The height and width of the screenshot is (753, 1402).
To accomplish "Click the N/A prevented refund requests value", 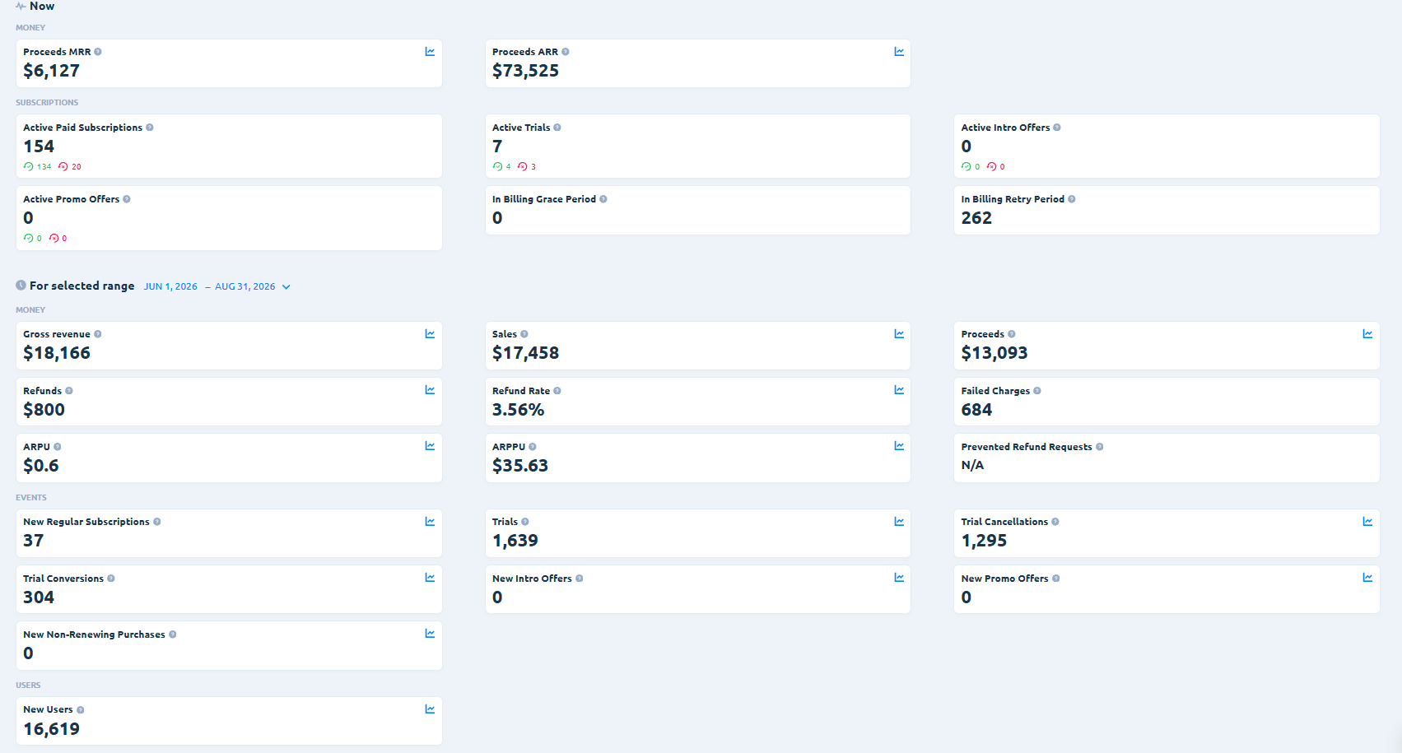I will (x=972, y=465).
